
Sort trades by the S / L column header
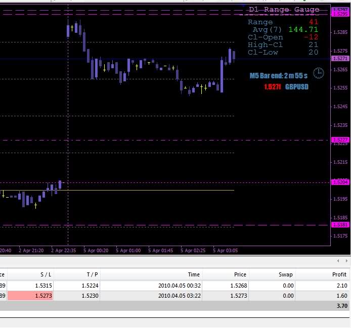31,274
